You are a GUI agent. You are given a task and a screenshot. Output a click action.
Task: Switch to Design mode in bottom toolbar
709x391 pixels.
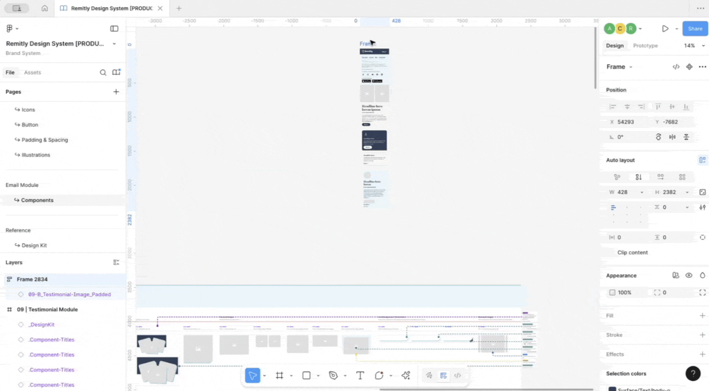(443, 375)
